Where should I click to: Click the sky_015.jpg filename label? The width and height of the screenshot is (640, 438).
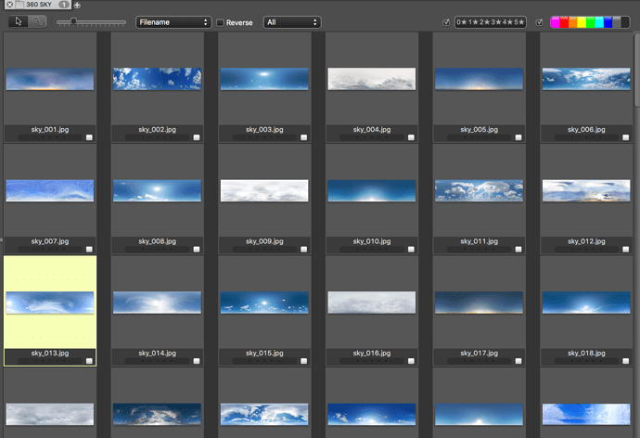tap(264, 354)
